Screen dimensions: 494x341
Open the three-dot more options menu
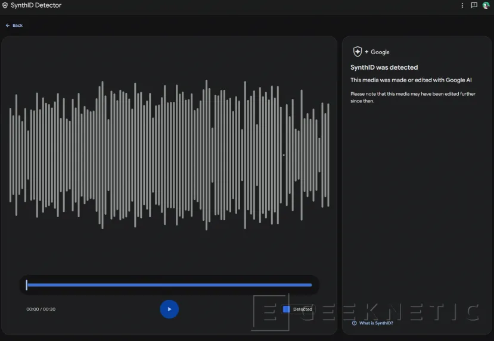click(462, 5)
